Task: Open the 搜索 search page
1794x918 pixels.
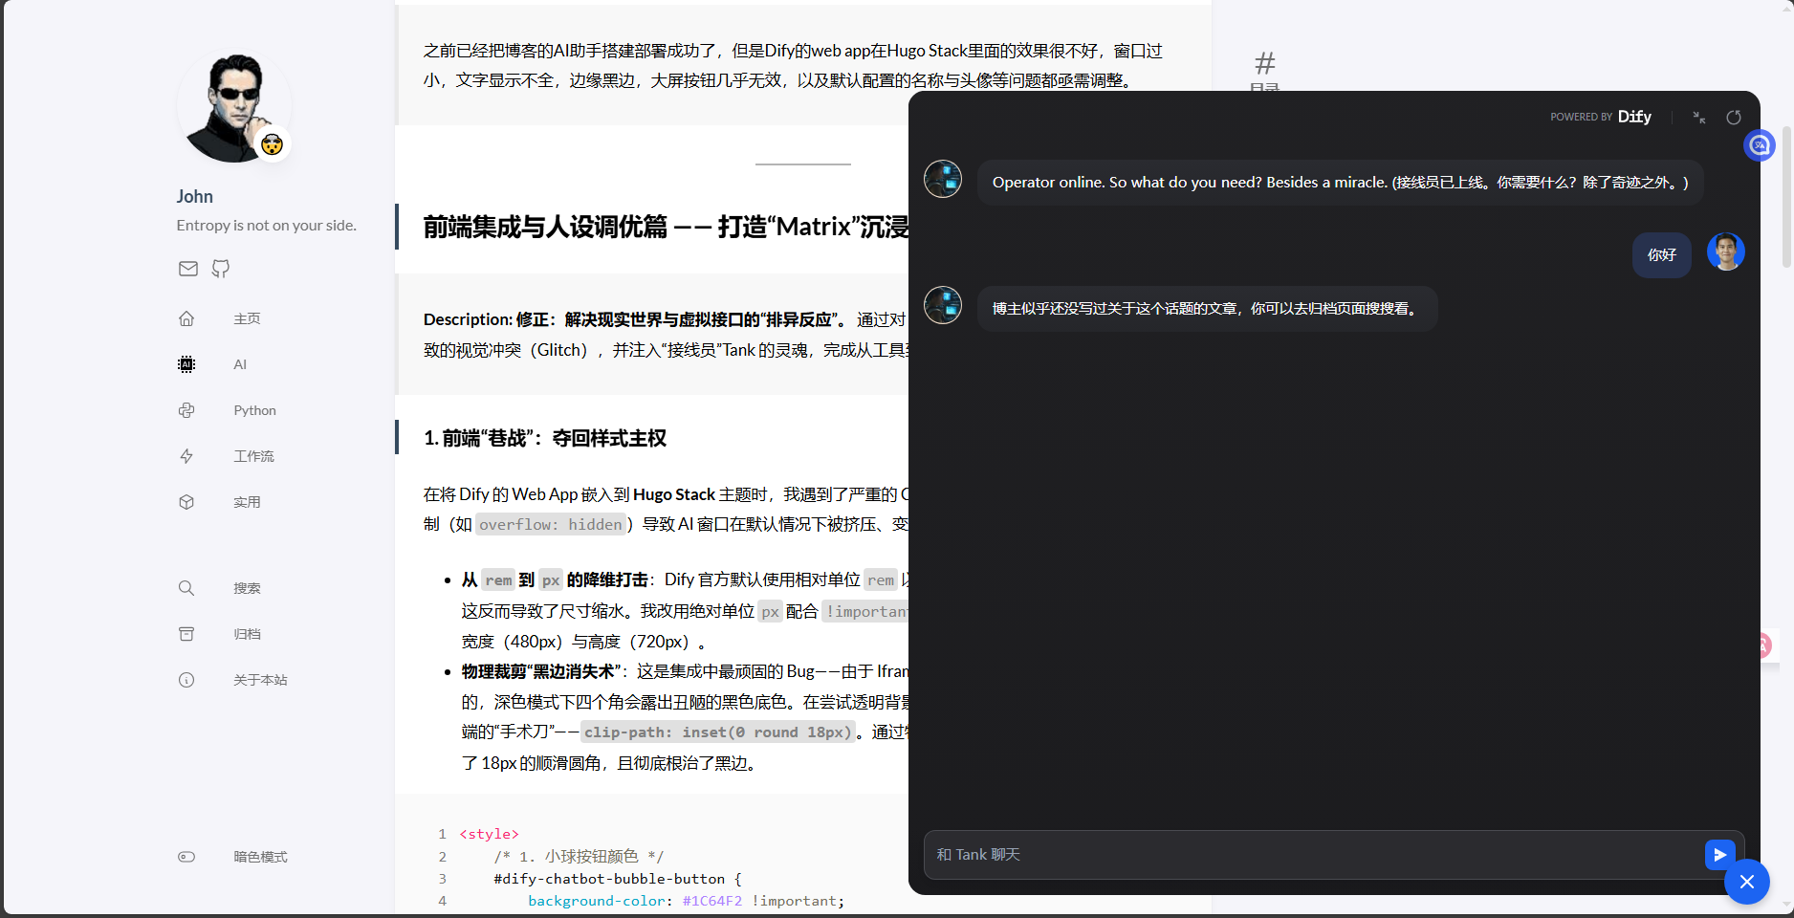Action: [246, 588]
